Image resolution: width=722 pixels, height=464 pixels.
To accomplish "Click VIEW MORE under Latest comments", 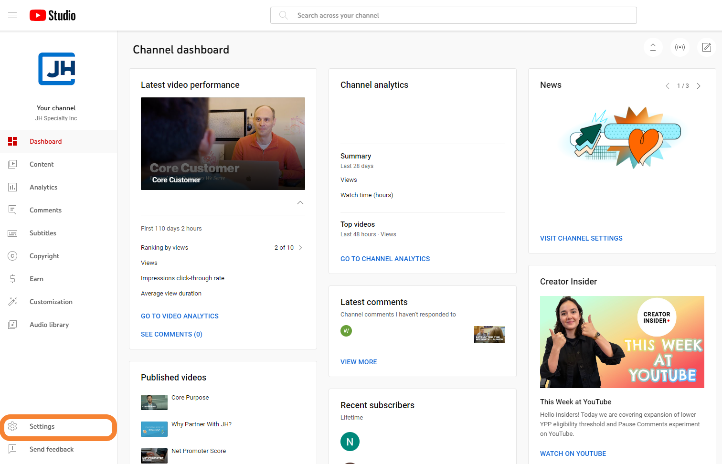I will 359,362.
